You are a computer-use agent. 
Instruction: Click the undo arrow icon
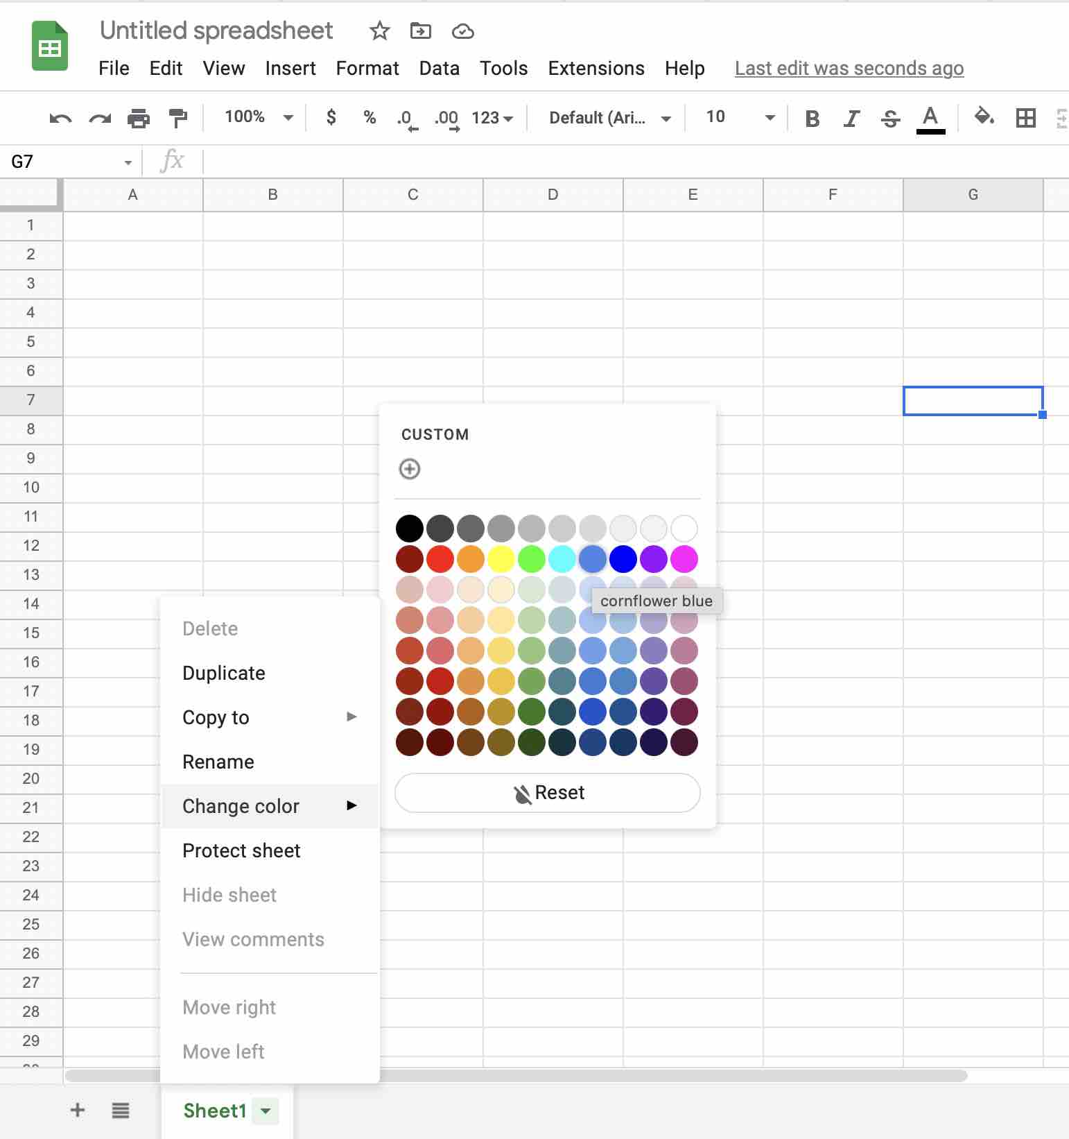tap(60, 119)
